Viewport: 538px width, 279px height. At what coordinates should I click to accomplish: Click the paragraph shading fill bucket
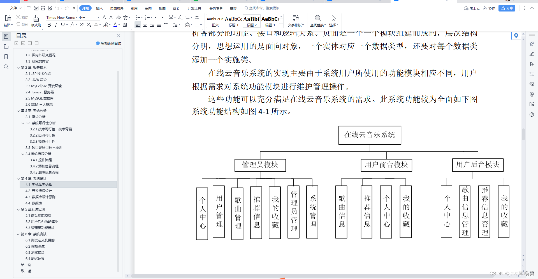(187, 25)
